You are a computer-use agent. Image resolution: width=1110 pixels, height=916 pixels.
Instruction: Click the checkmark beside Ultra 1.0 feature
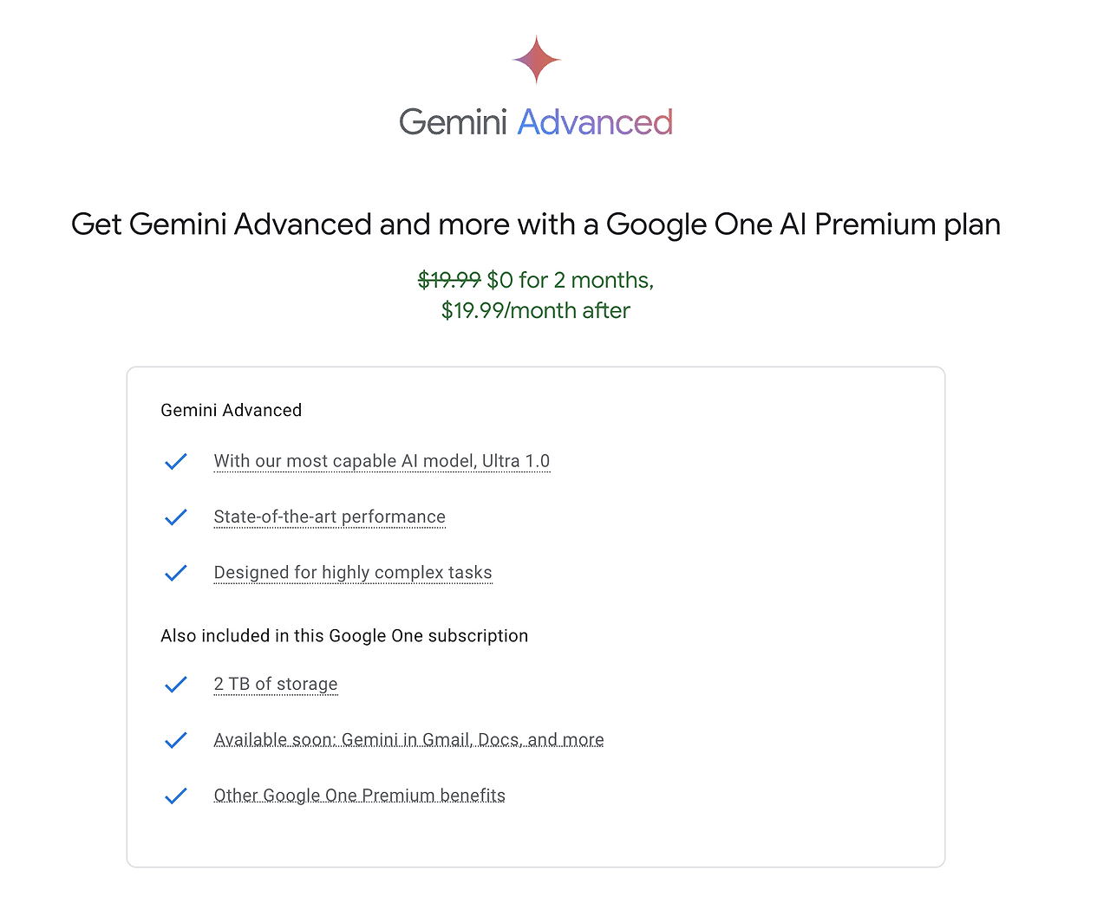(176, 461)
